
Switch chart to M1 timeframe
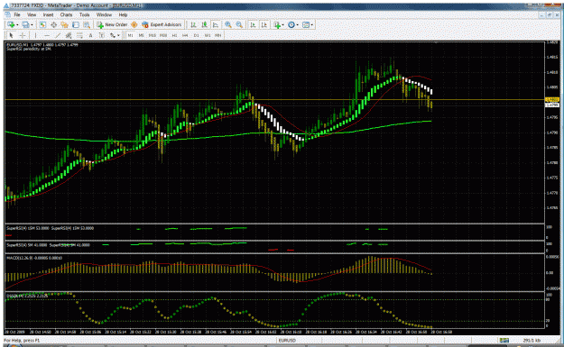[130, 35]
